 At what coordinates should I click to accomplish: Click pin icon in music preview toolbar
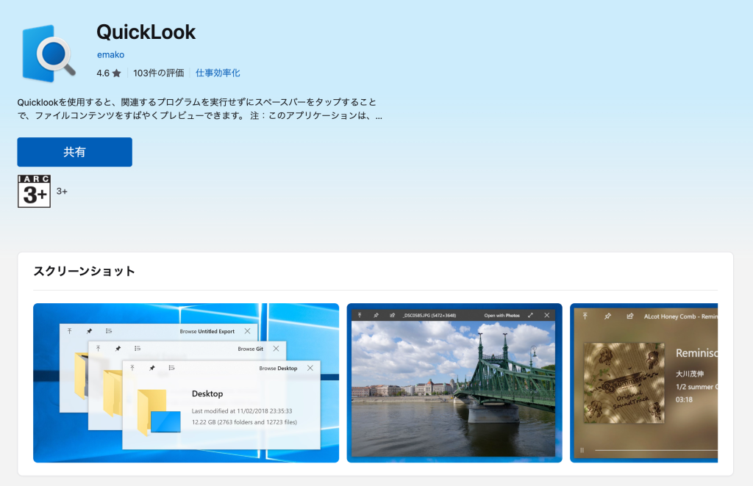607,316
